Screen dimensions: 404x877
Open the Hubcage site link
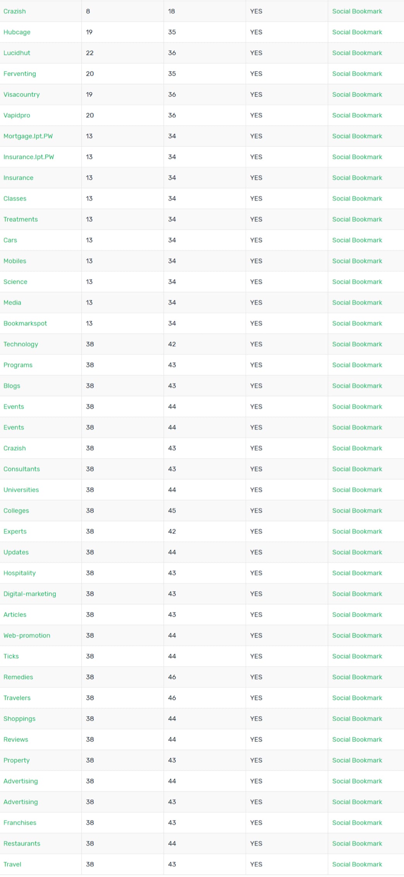coord(17,32)
